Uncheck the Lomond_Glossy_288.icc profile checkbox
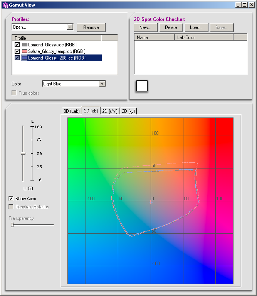This screenshot has height=296, width=257. (x=17, y=58)
